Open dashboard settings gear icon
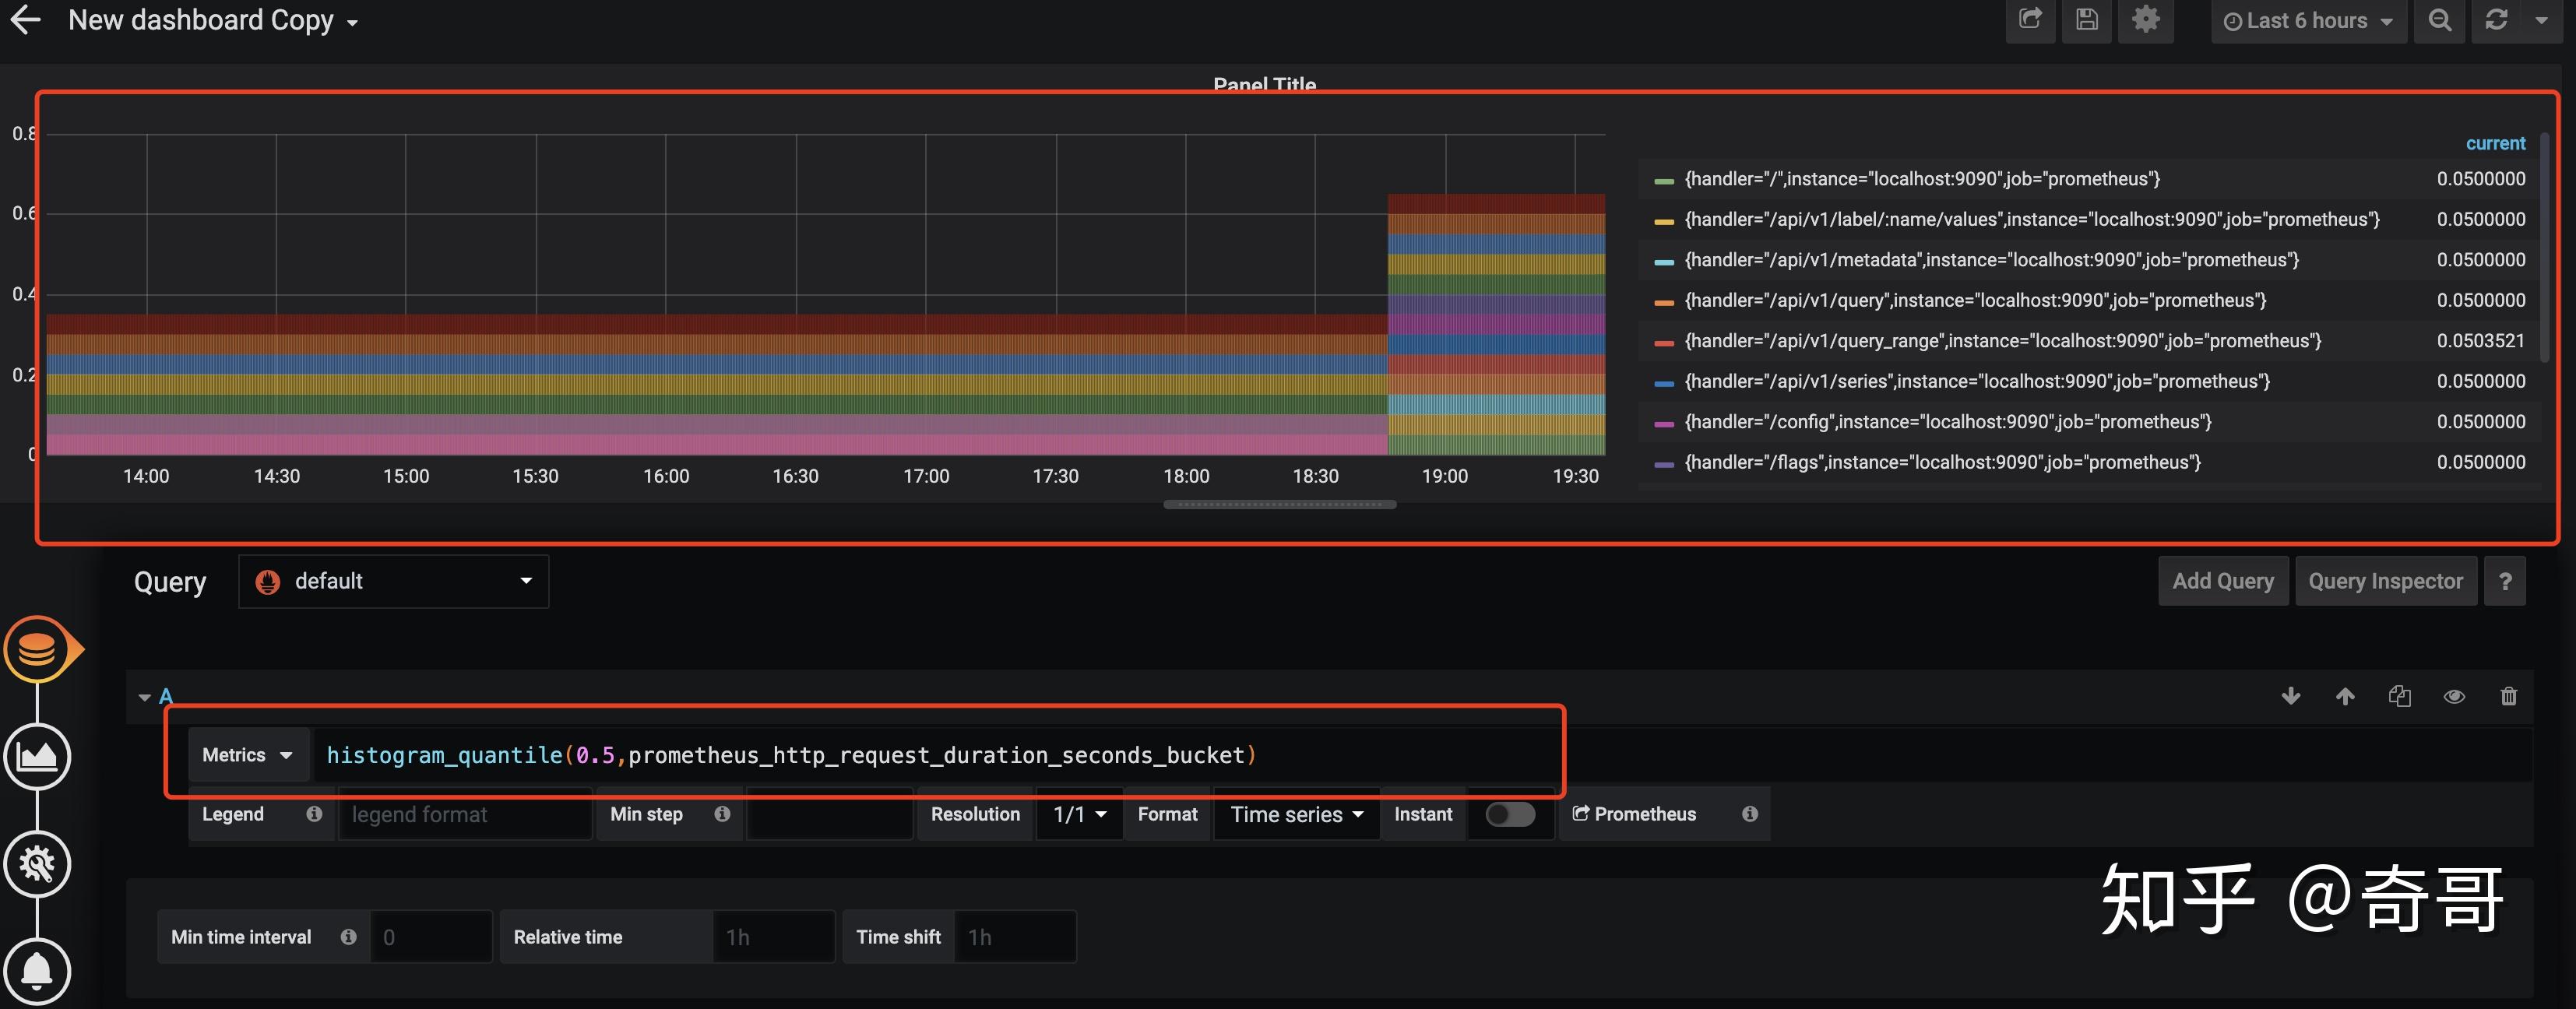Screen dimensions: 2576x1009 click(2145, 20)
